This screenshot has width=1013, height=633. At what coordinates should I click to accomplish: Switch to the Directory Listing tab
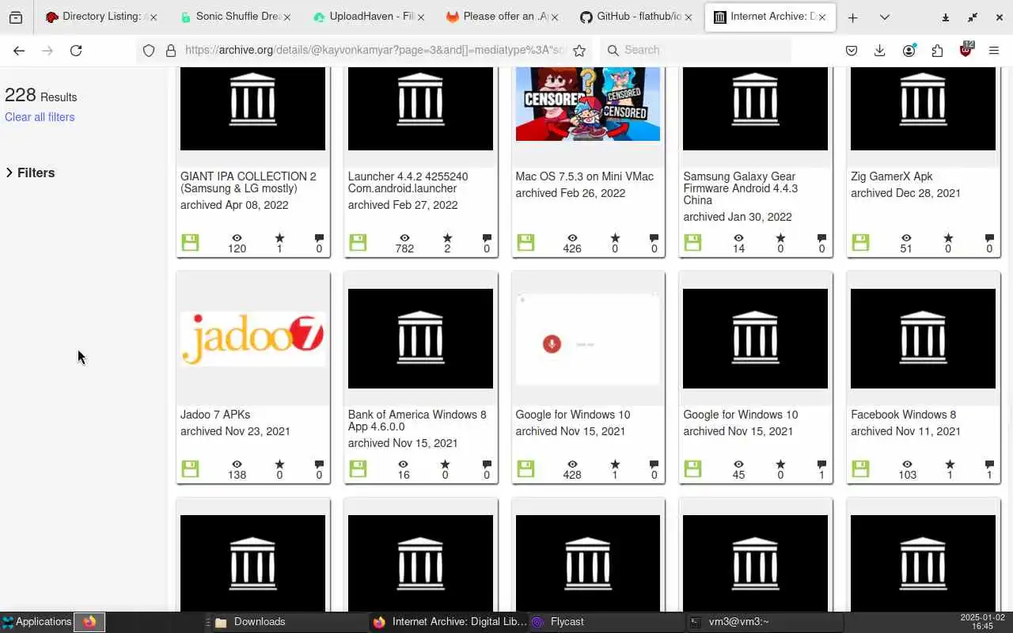101,17
